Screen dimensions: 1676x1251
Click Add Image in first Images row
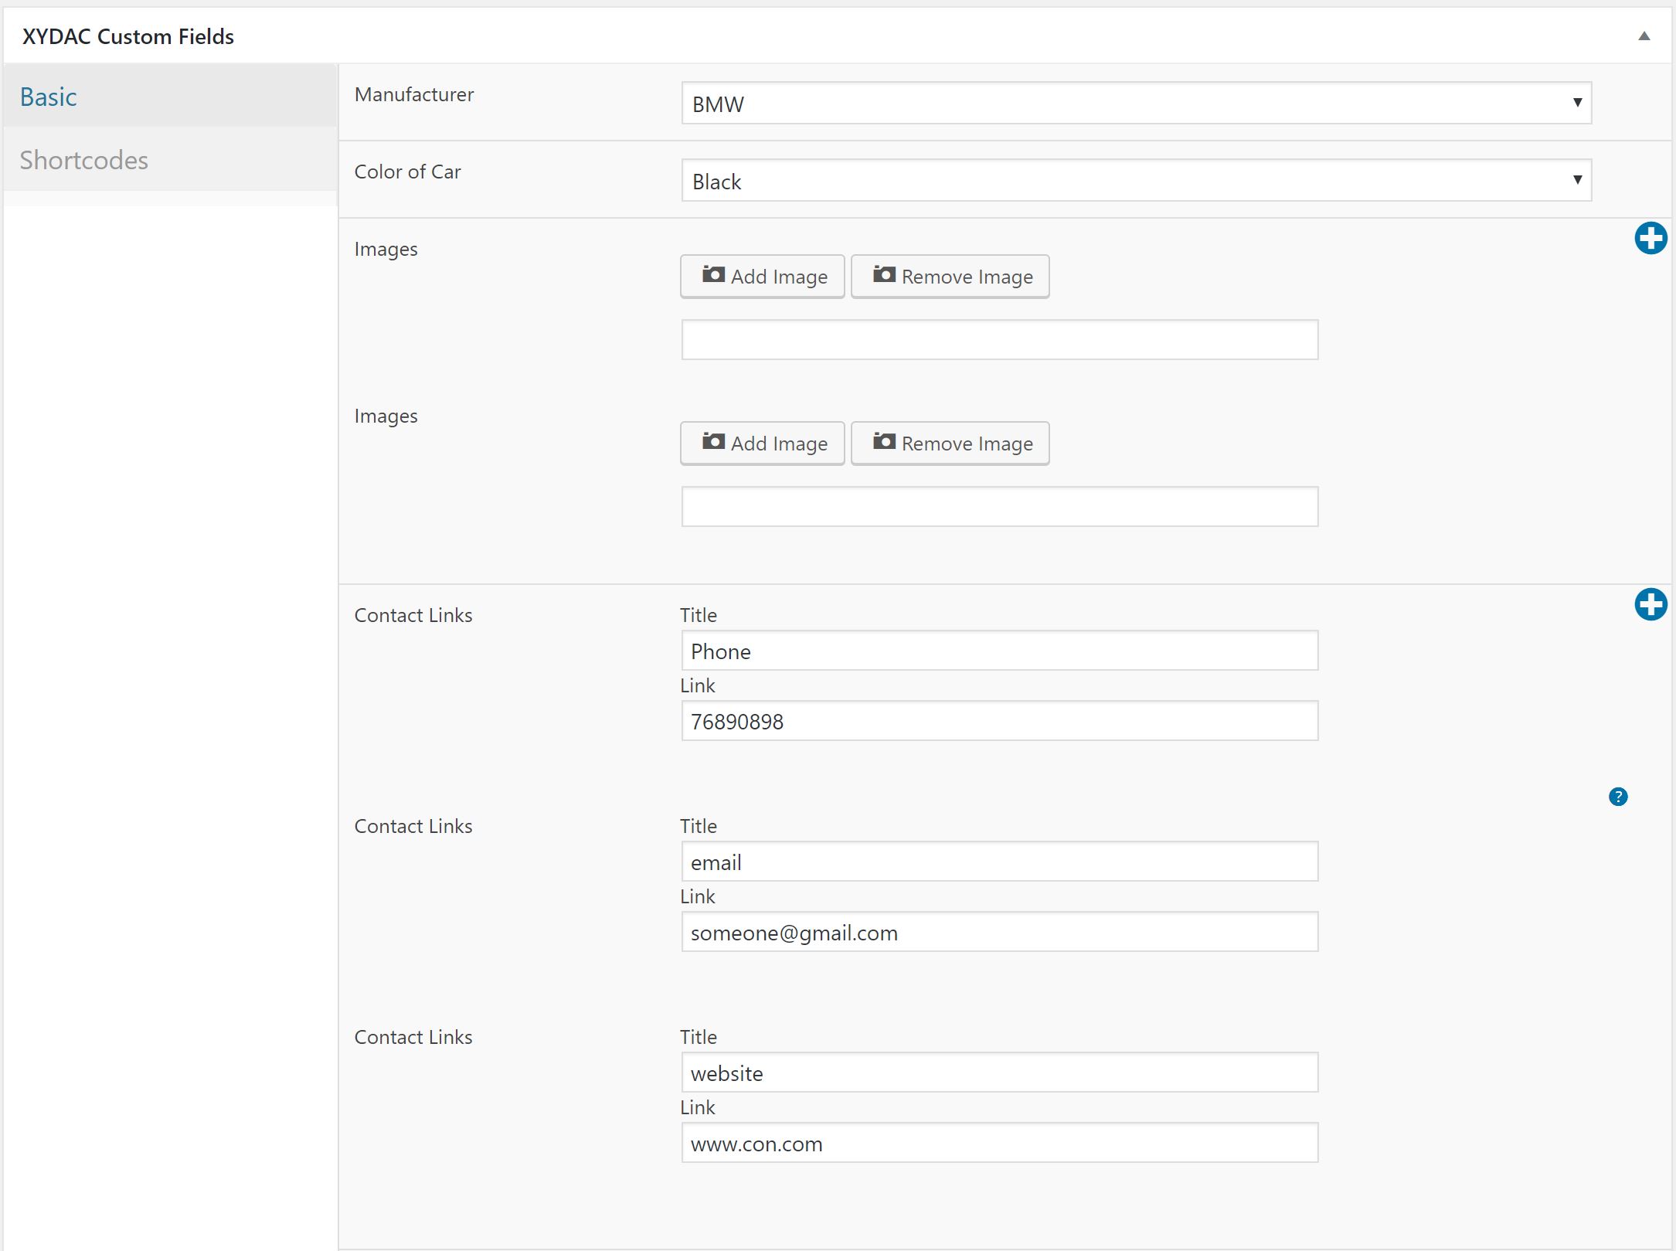click(x=762, y=277)
